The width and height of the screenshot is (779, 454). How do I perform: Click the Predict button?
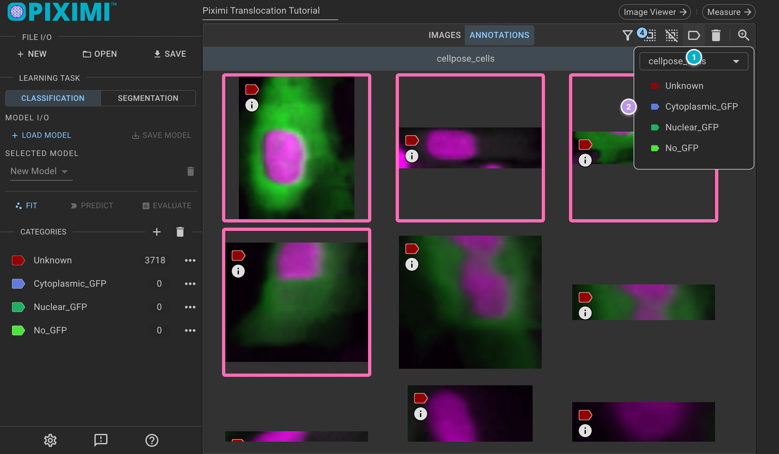click(92, 206)
